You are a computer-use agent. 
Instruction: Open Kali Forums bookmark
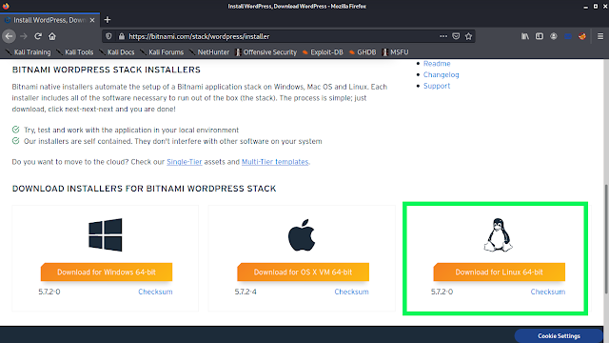coord(162,52)
